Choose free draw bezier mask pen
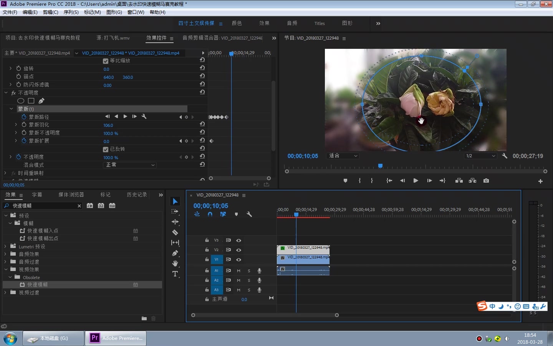553x346 pixels. point(41,101)
